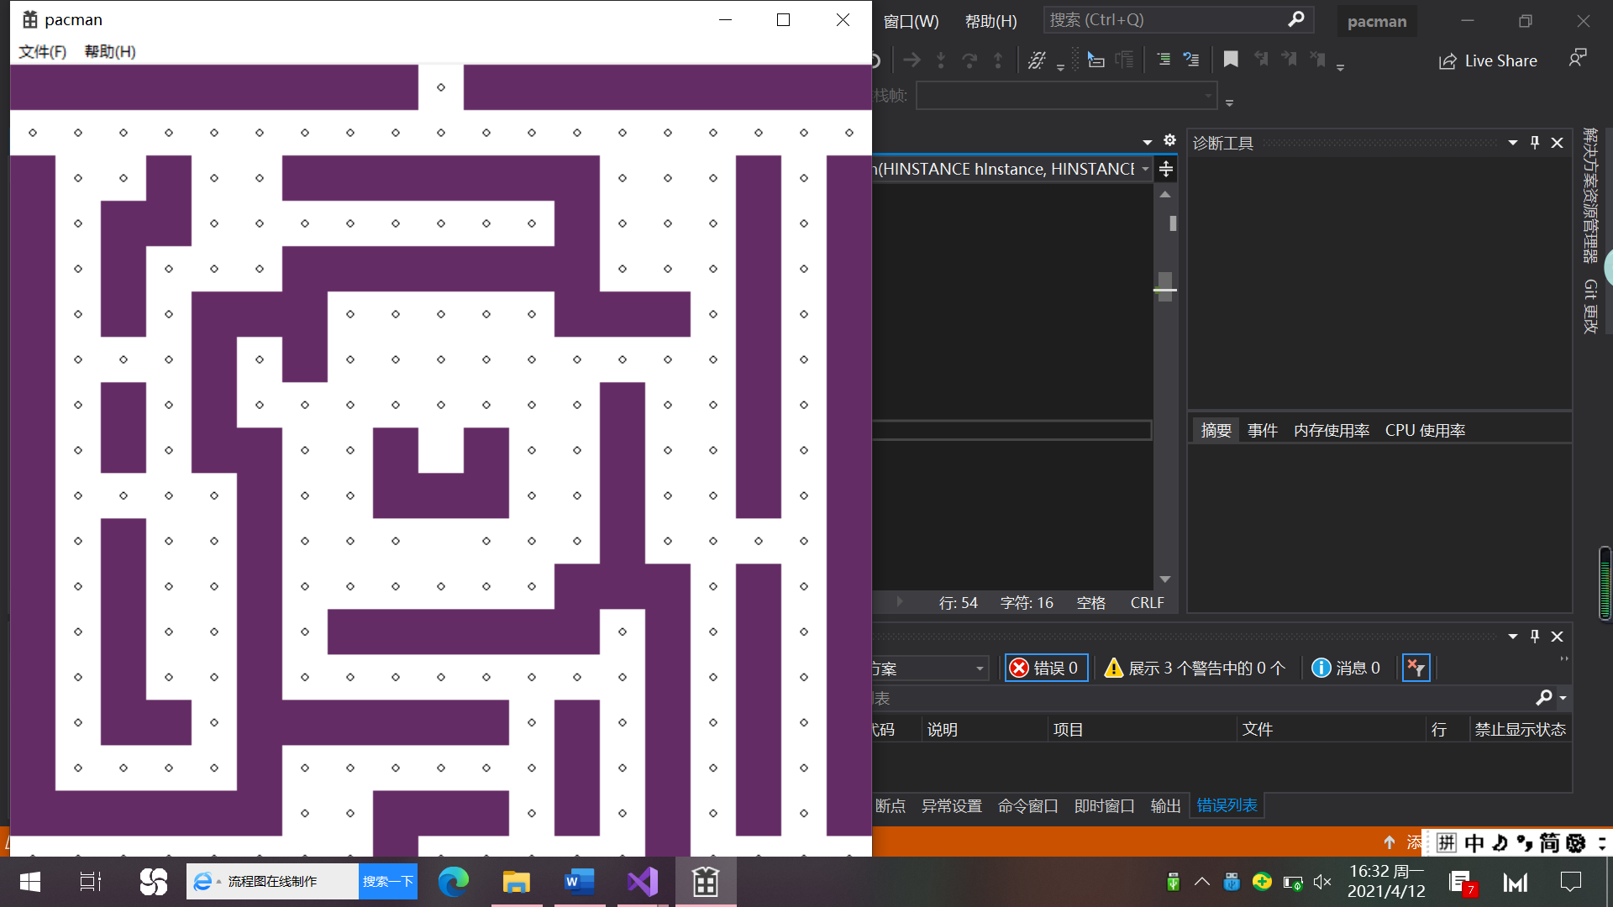This screenshot has width=1613, height=907.
Task: Switch to 输出 bottom tab
Action: [x=1165, y=806]
